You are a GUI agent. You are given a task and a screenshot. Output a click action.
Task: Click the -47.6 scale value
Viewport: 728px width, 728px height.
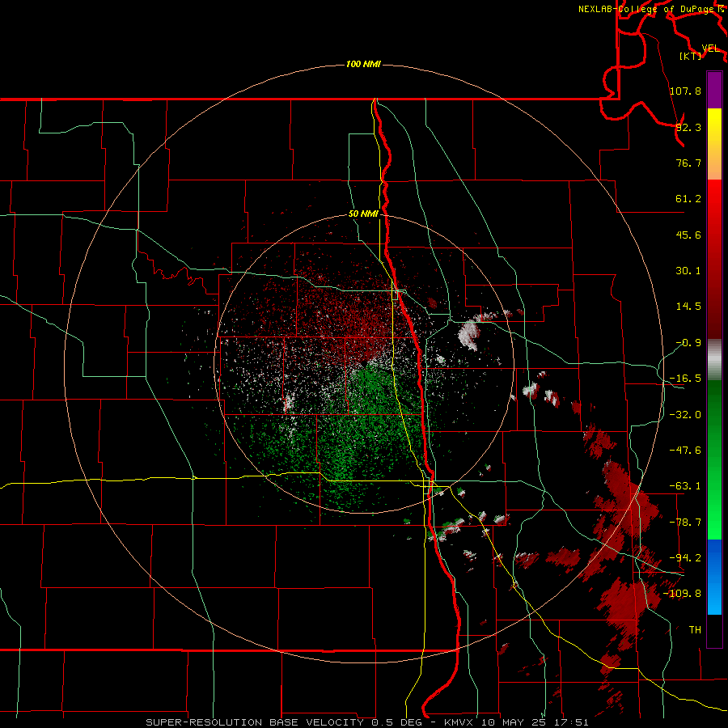pyautogui.click(x=685, y=451)
